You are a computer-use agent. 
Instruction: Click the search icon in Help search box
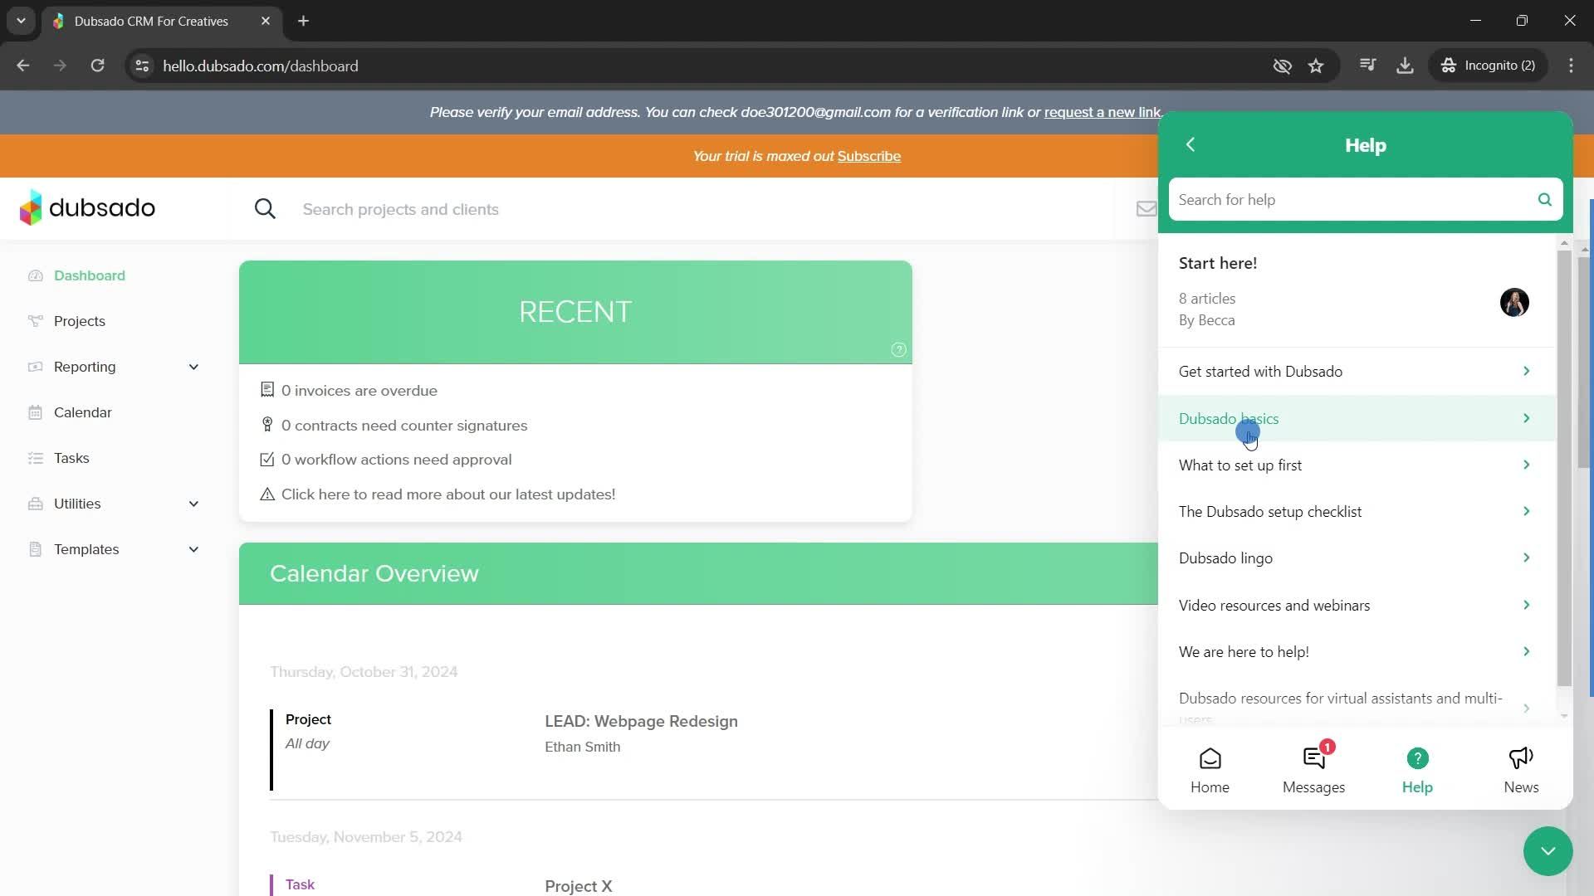click(1544, 199)
